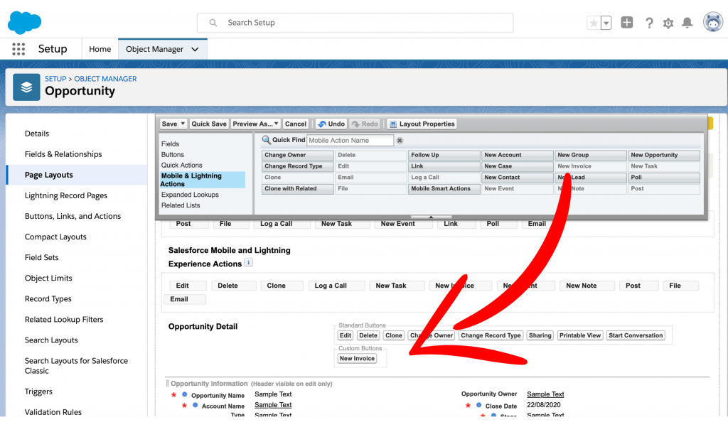Select the Mobile Smart Actions palette item
728x427 pixels.
point(444,188)
